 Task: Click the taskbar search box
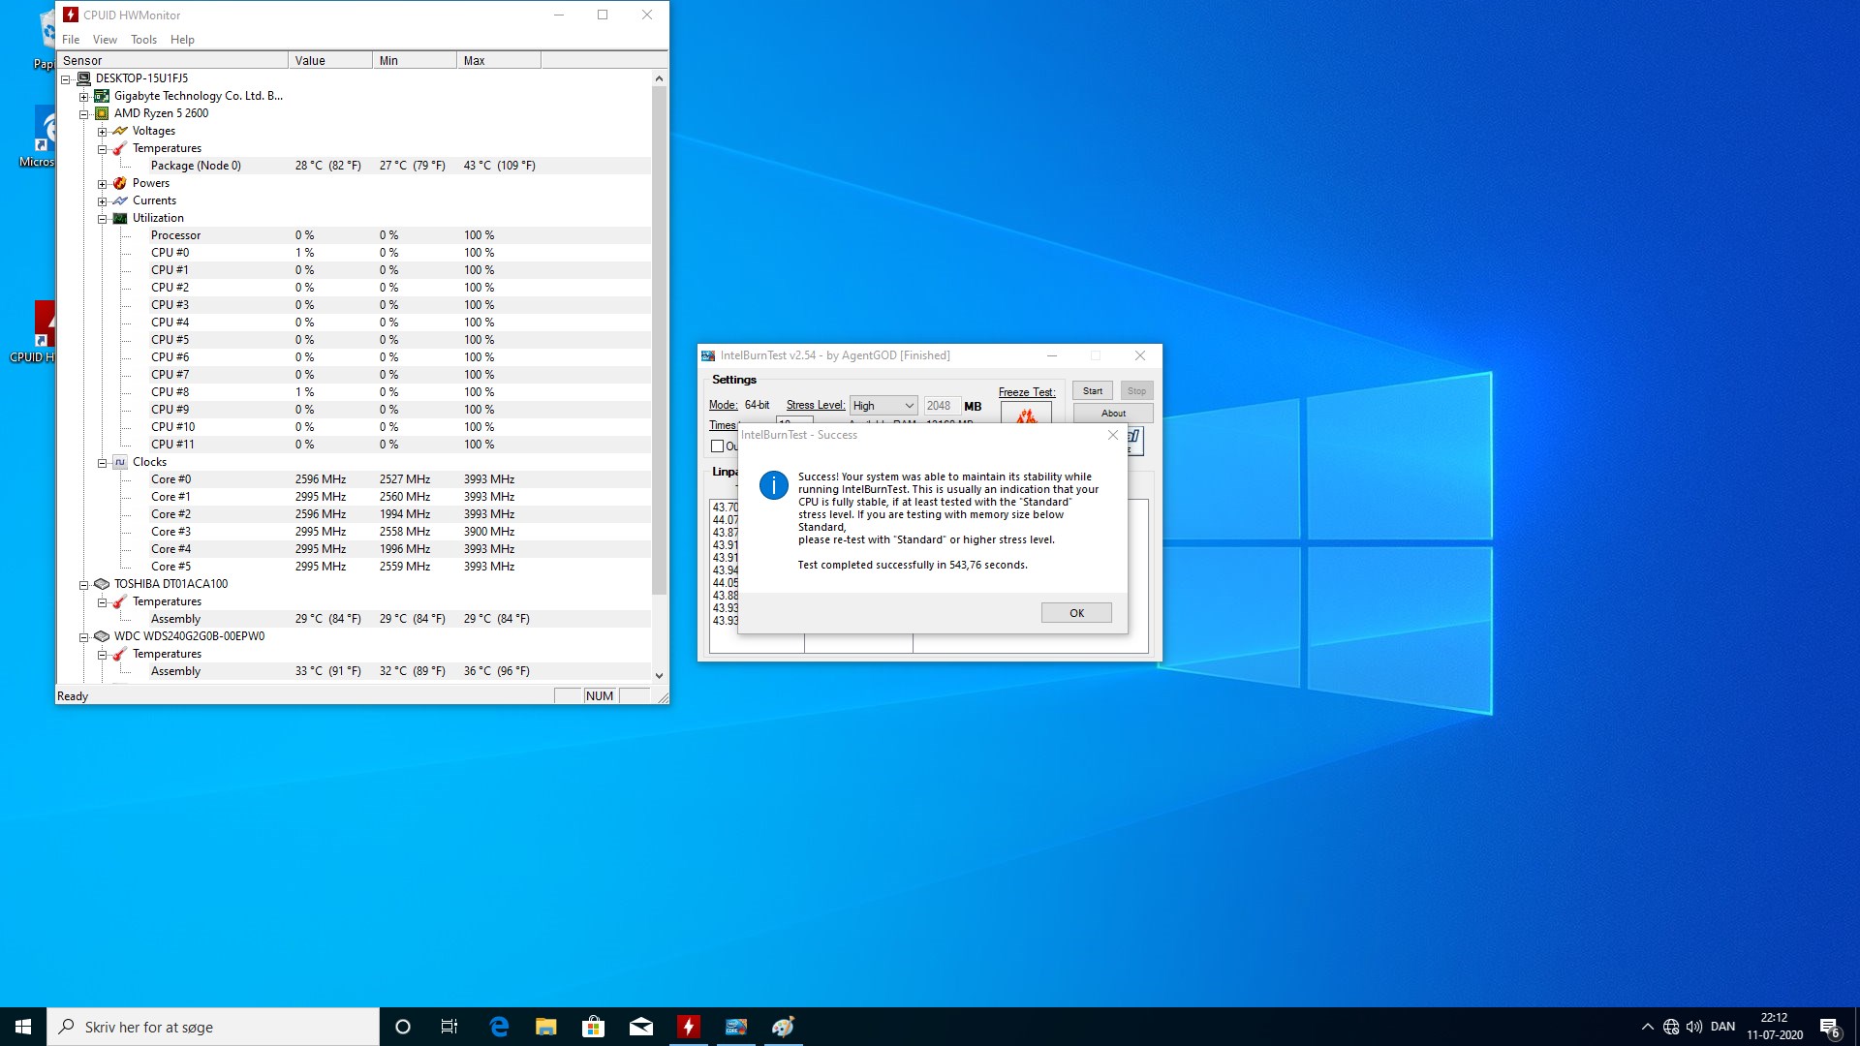[x=213, y=1027]
